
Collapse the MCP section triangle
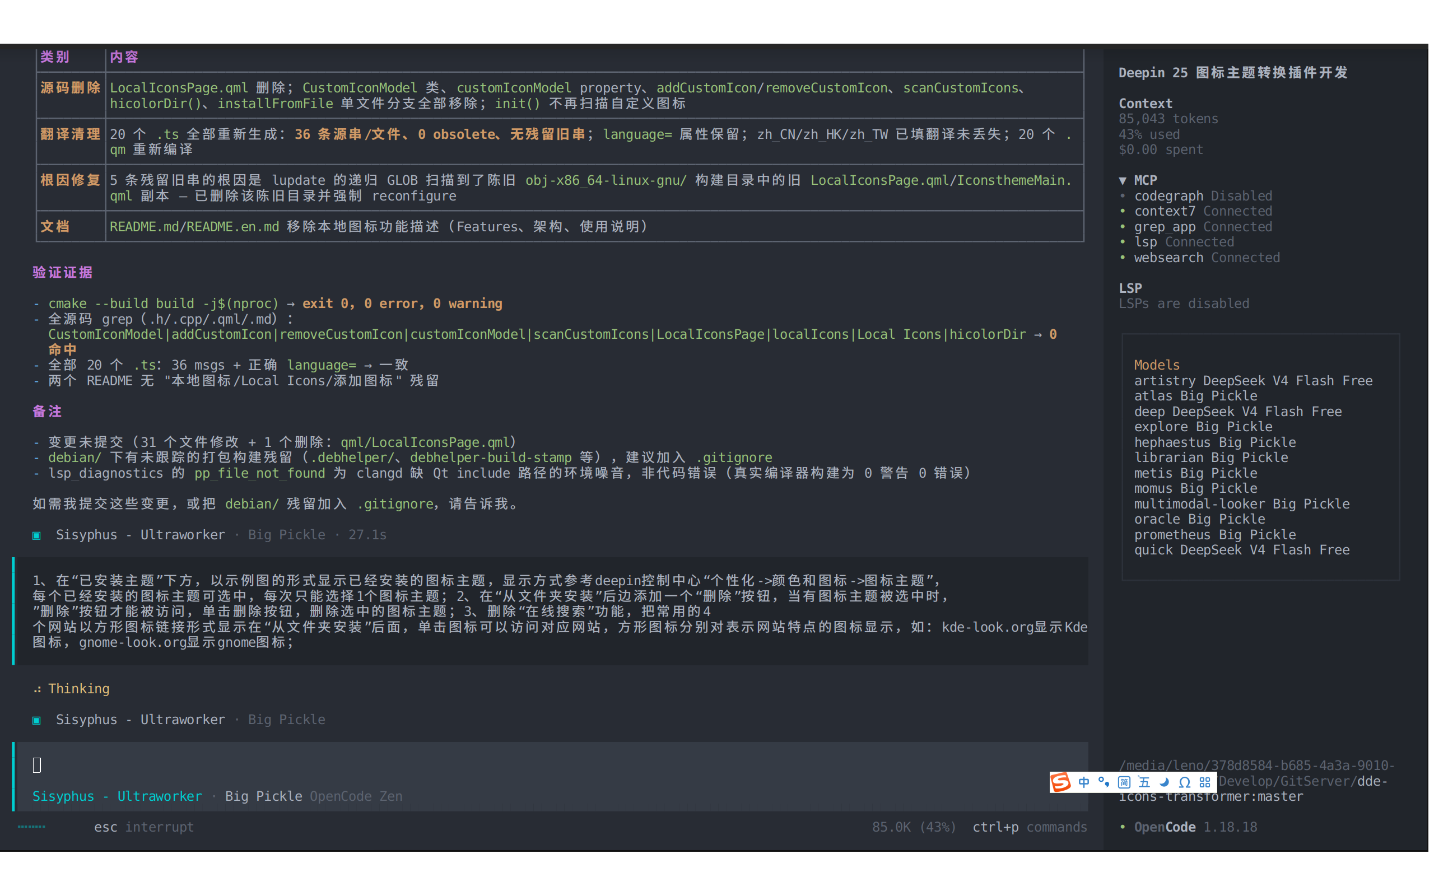[x=1123, y=181]
